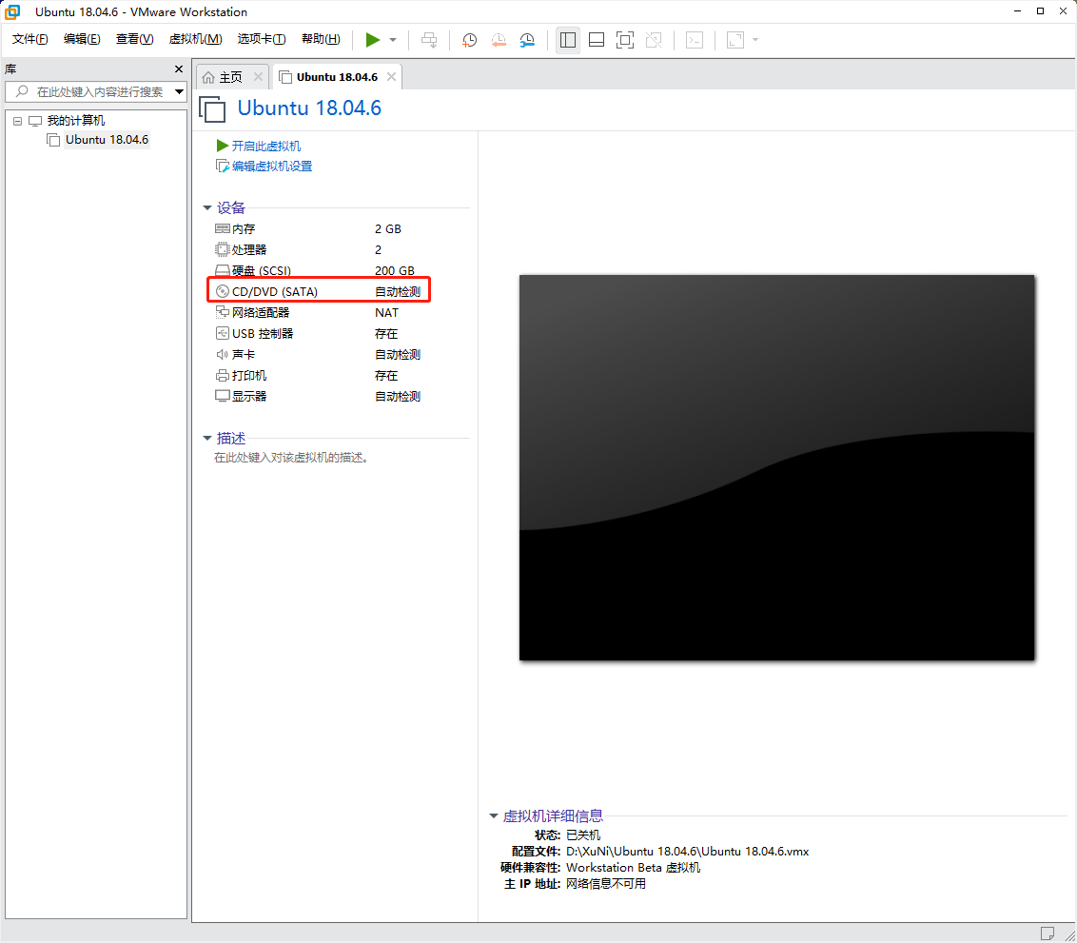Select the Ubuntu 18.04.6 tab

click(337, 77)
